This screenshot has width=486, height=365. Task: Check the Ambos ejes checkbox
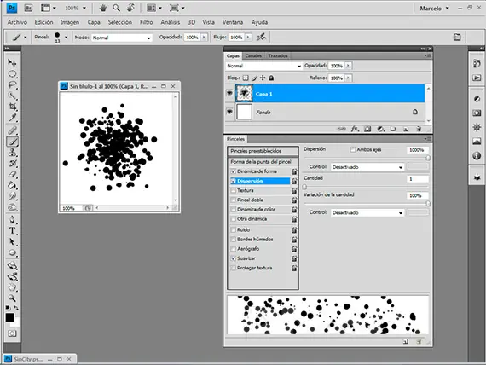click(352, 149)
